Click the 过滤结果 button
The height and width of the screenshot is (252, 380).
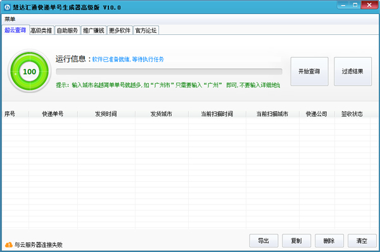[353, 72]
